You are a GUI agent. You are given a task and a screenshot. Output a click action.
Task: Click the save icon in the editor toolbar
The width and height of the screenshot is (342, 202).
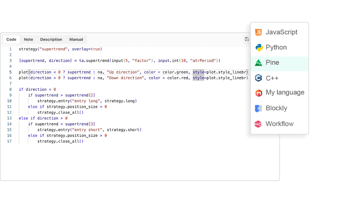pyautogui.click(x=247, y=39)
